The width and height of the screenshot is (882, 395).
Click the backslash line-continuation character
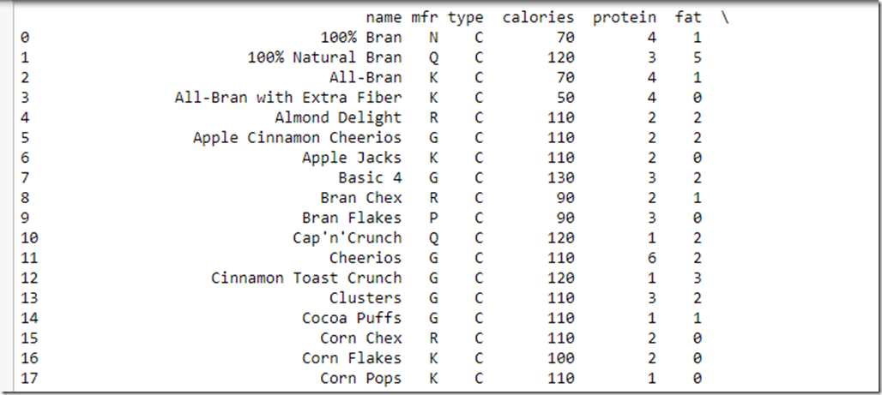[x=725, y=17]
